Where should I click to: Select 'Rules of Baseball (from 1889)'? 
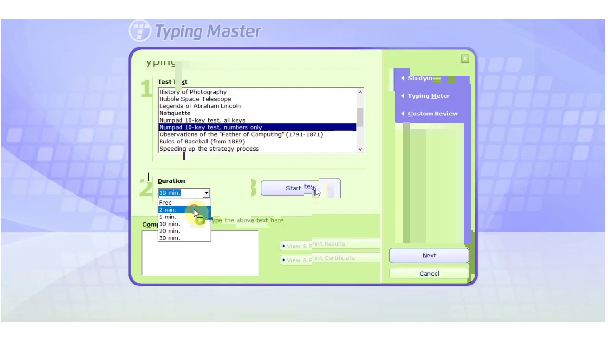pos(257,142)
